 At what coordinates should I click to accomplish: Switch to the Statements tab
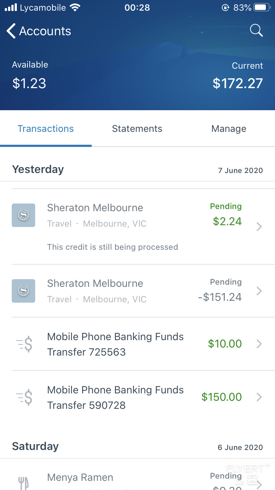137,129
